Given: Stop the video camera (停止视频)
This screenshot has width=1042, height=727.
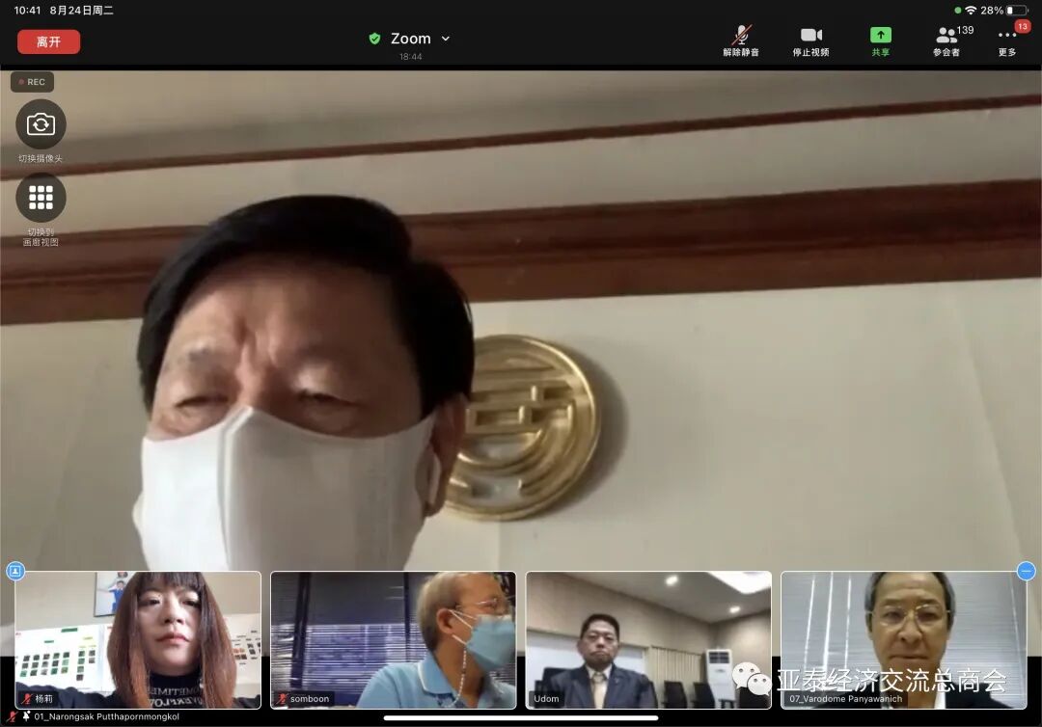Looking at the screenshot, I should pos(810,41).
